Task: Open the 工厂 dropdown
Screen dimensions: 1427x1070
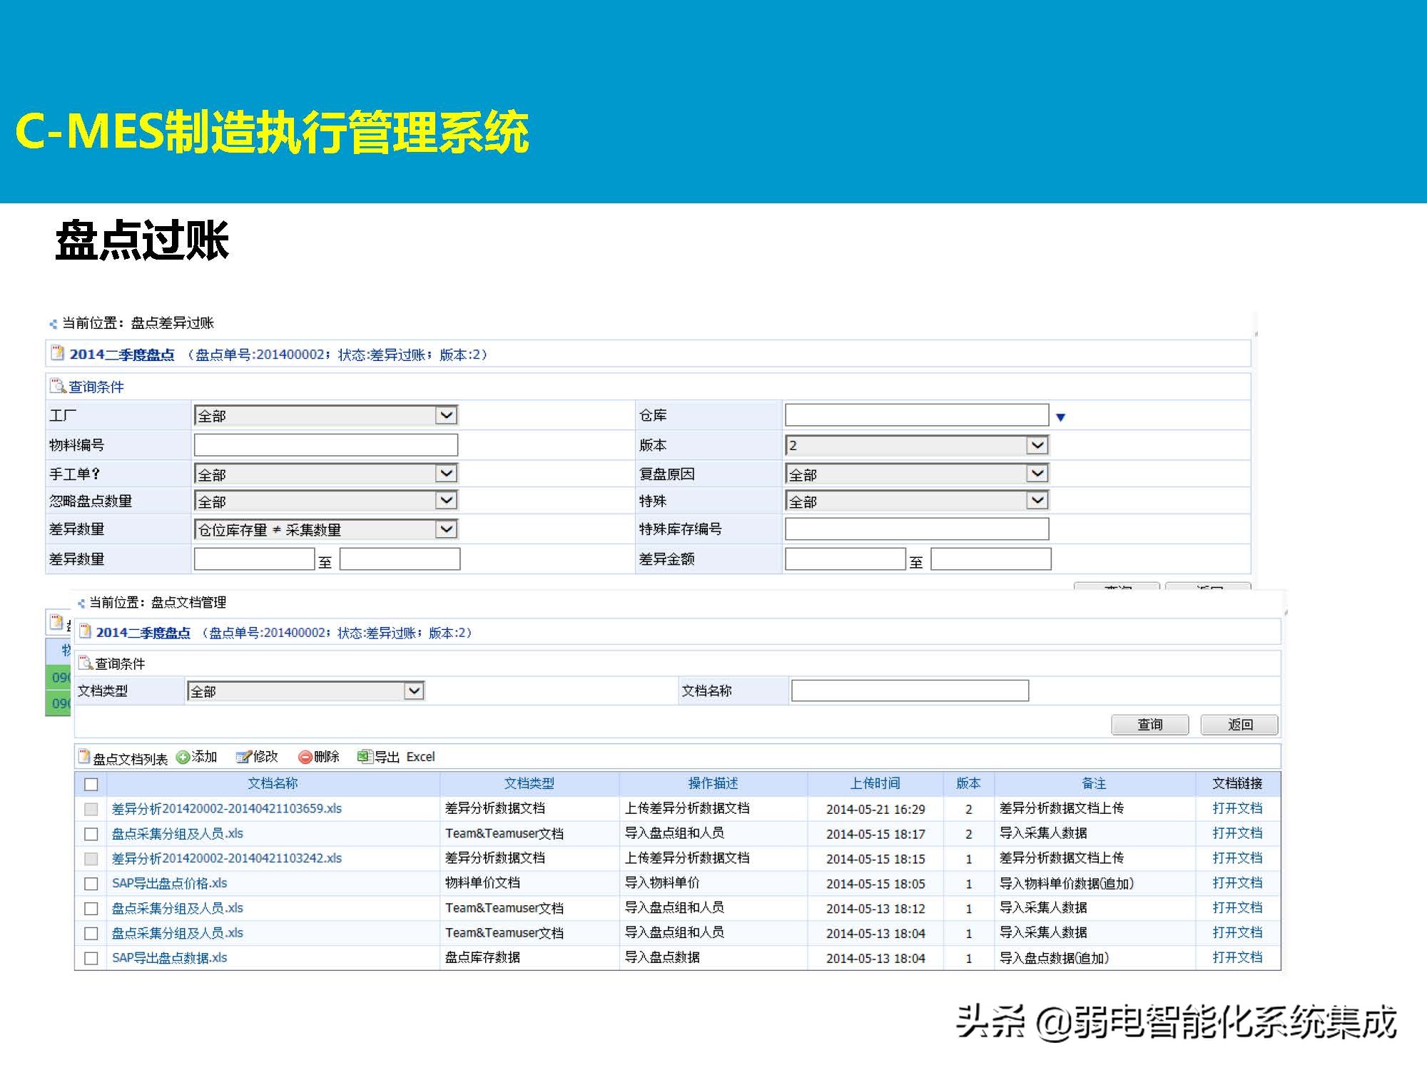Action: pyautogui.click(x=326, y=415)
